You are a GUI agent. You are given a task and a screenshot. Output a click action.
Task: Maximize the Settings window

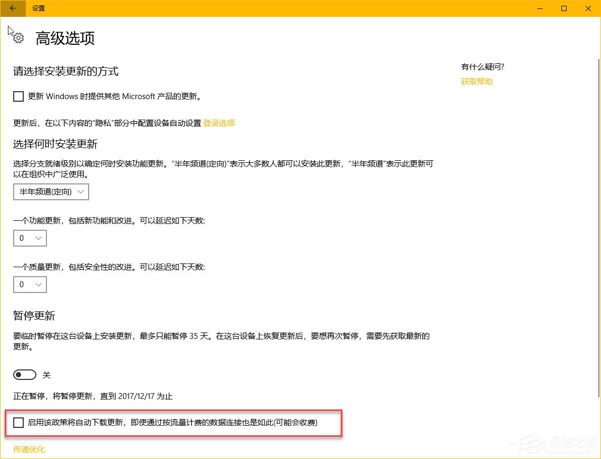pos(564,8)
